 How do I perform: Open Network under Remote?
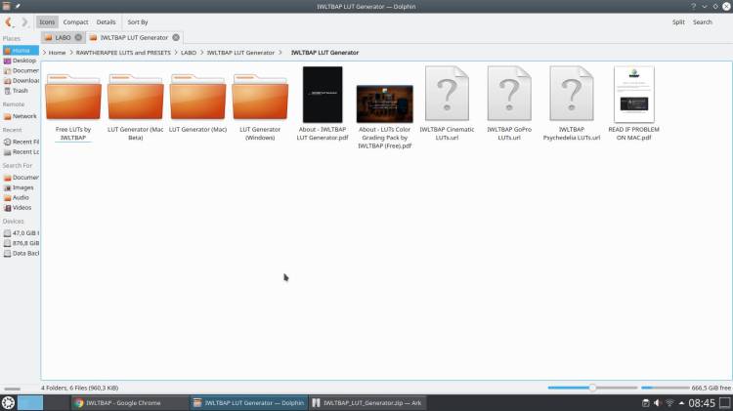[x=21, y=116]
